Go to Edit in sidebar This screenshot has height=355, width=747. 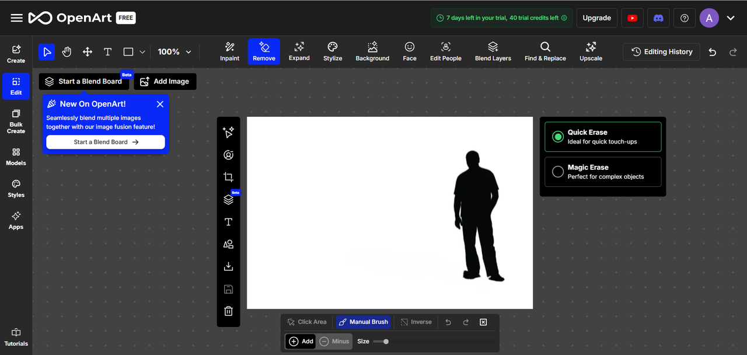(16, 86)
